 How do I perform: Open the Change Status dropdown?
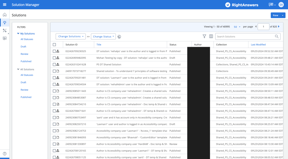coord(103,37)
